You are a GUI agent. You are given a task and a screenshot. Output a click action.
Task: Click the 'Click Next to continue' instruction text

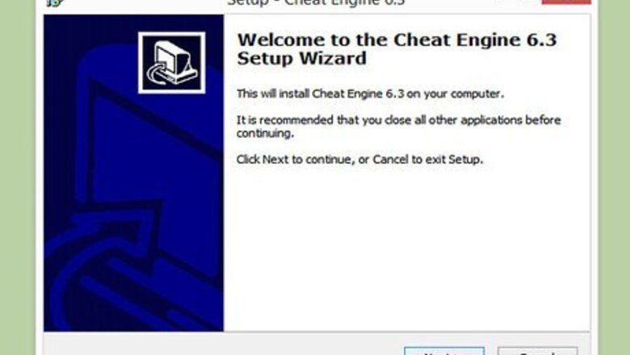[x=359, y=159]
